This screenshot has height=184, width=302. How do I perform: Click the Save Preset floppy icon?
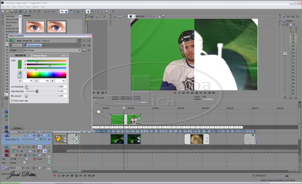[x=84, y=50]
